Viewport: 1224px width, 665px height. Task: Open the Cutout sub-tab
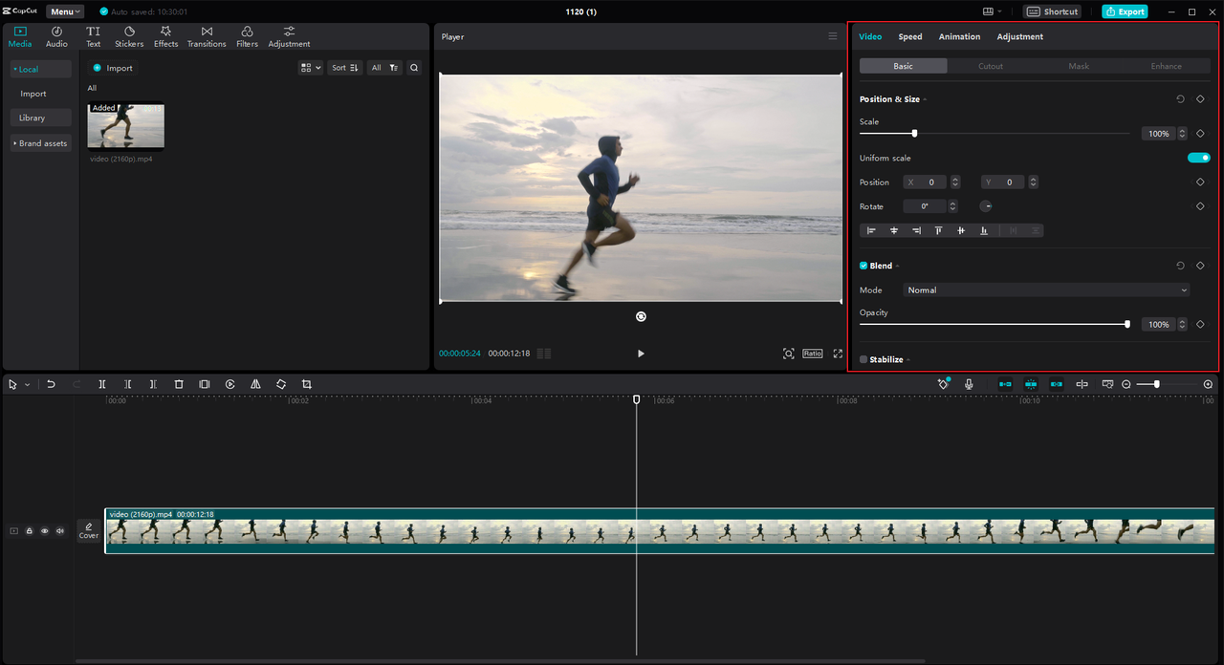(x=991, y=66)
